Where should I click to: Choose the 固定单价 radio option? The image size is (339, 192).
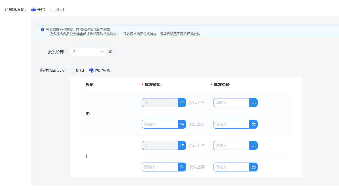[x=92, y=70]
